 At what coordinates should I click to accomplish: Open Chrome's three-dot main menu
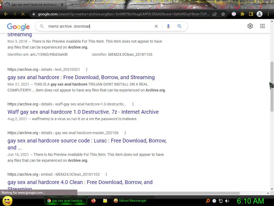pyautogui.click(x=268, y=14)
